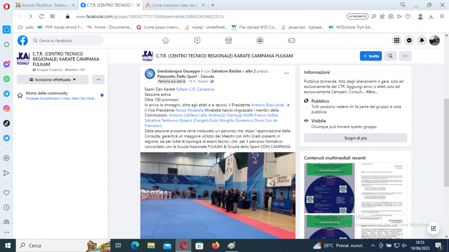Click the Facebook logo
This screenshot has height=252, width=449.
pyautogui.click(x=23, y=40)
